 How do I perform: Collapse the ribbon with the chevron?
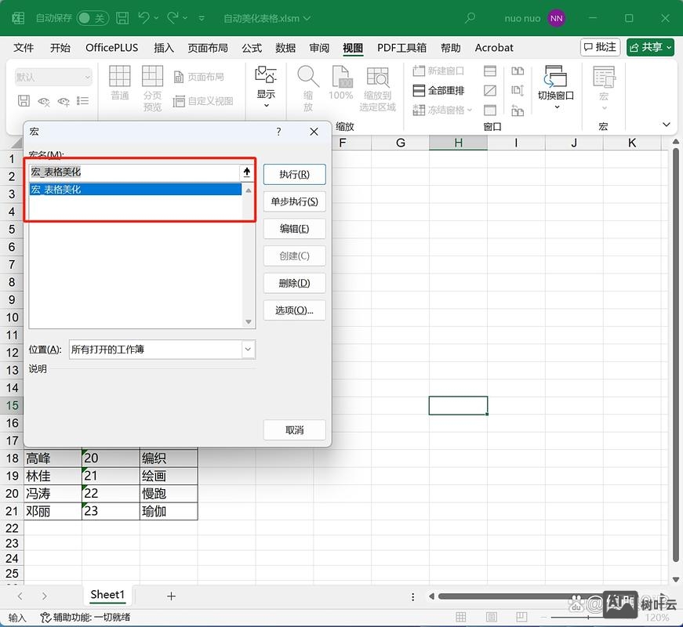[x=667, y=125]
